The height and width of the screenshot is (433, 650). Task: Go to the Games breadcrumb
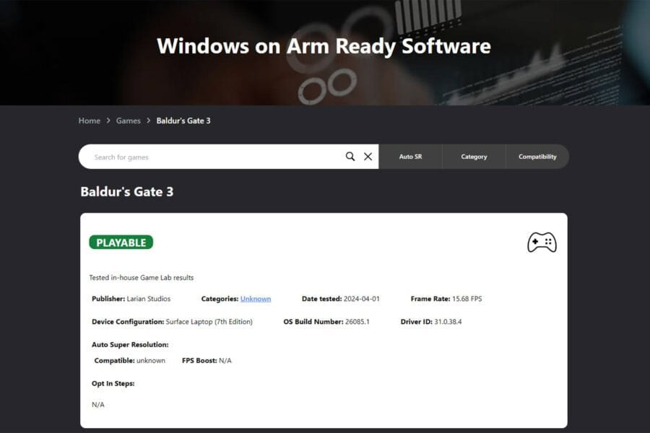[x=128, y=121]
